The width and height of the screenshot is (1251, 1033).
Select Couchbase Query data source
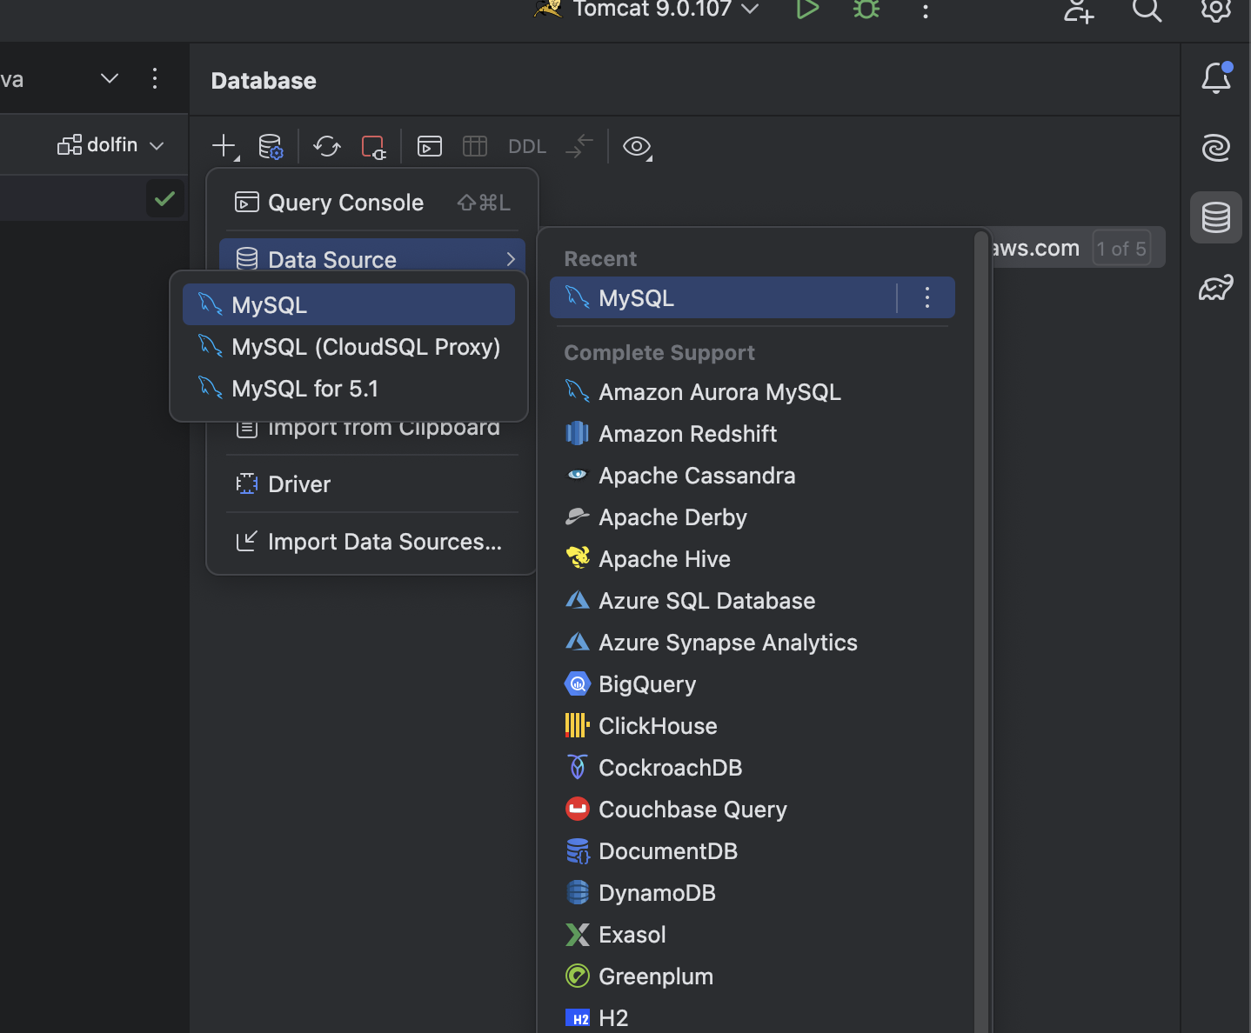[753, 810]
